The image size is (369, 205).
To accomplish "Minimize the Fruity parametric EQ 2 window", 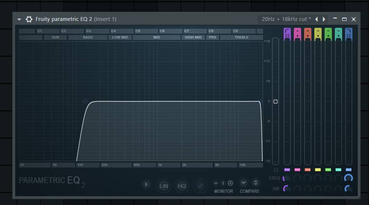I will [335, 19].
